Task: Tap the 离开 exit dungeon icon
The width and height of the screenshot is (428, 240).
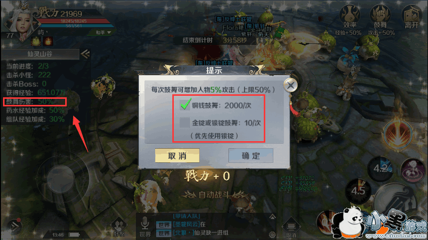Action: 412,17
